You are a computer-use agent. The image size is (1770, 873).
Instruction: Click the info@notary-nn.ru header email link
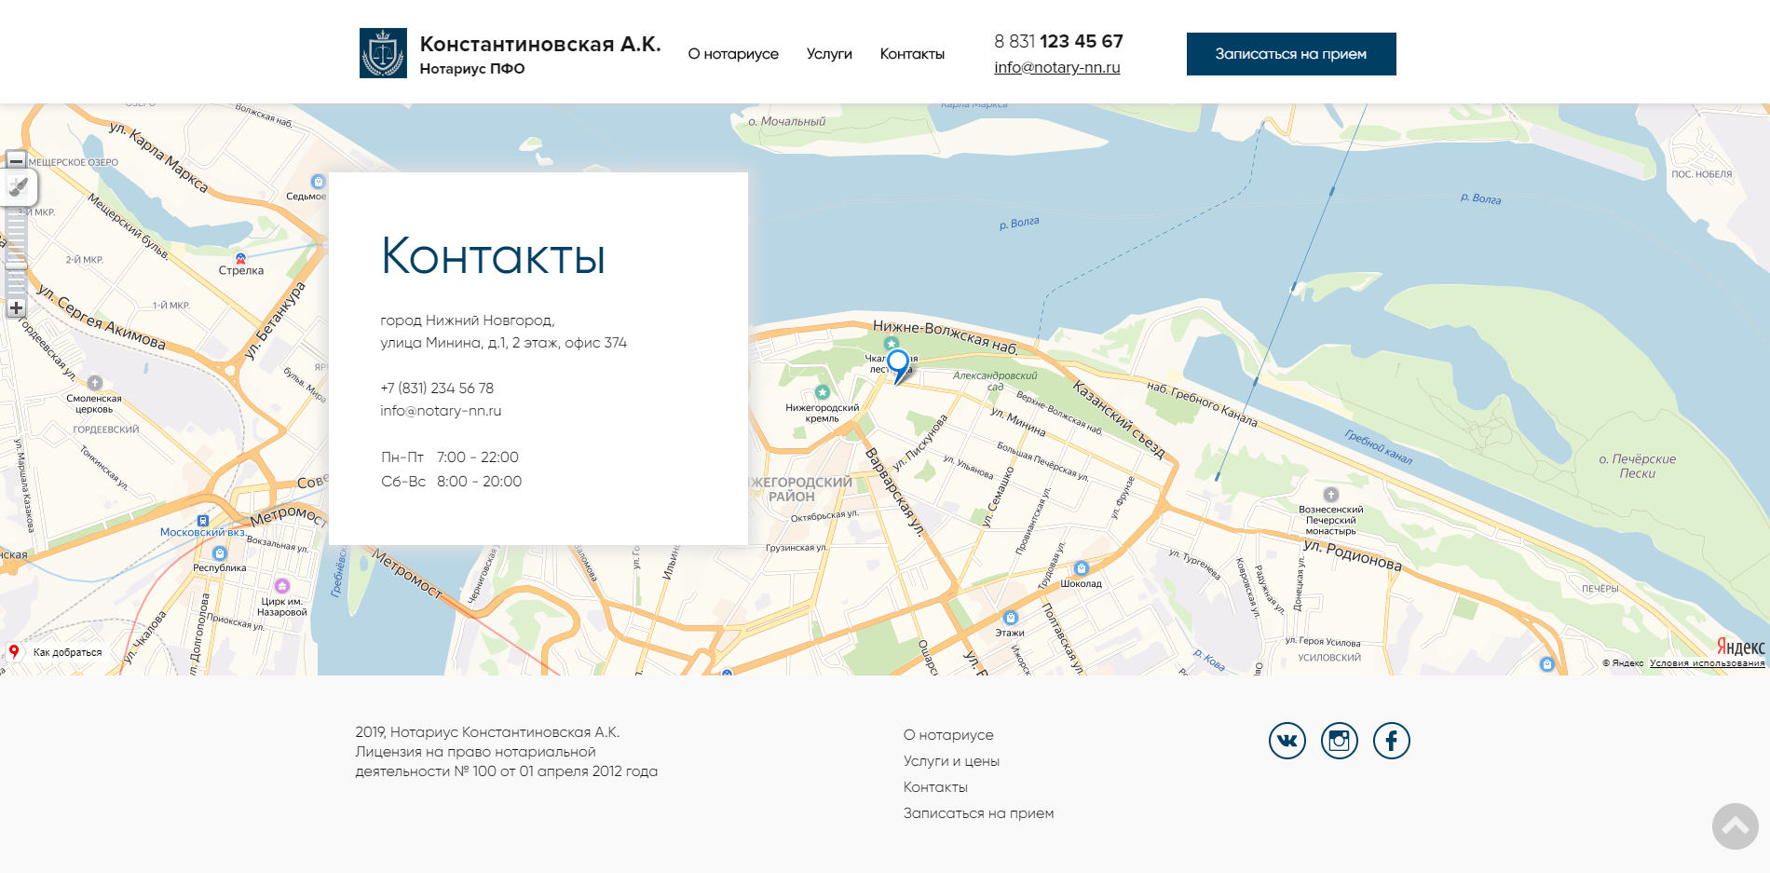coord(1056,67)
